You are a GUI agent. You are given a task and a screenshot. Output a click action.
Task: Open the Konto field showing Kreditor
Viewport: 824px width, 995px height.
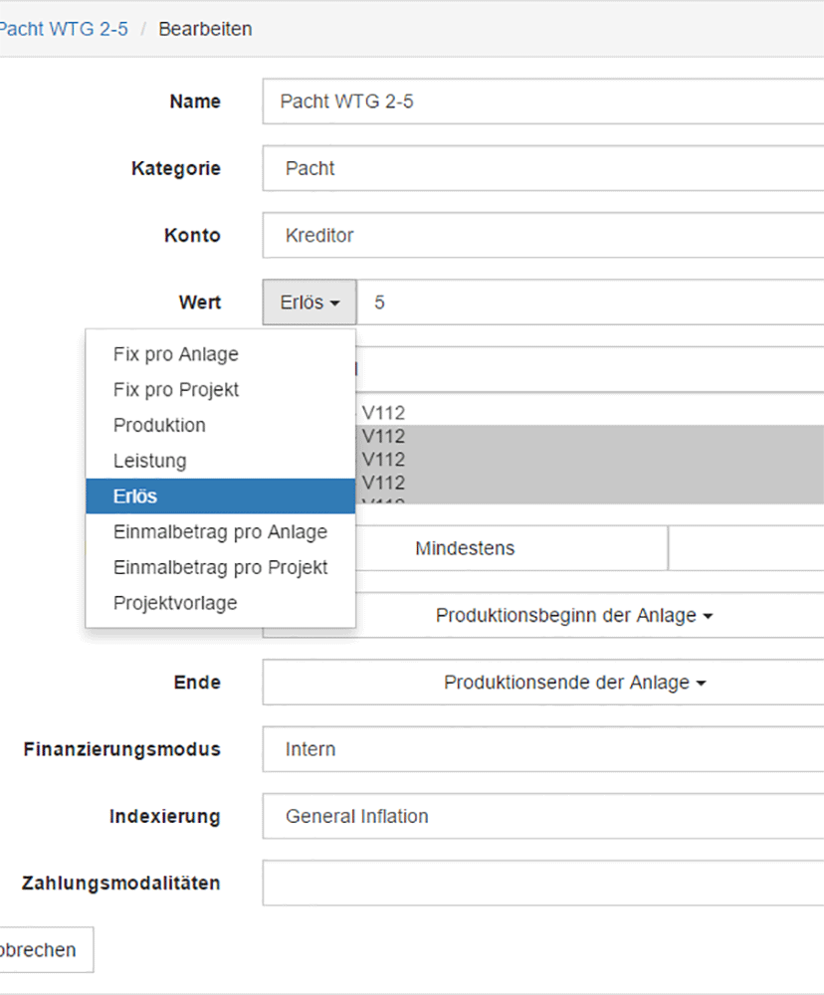[x=542, y=236]
